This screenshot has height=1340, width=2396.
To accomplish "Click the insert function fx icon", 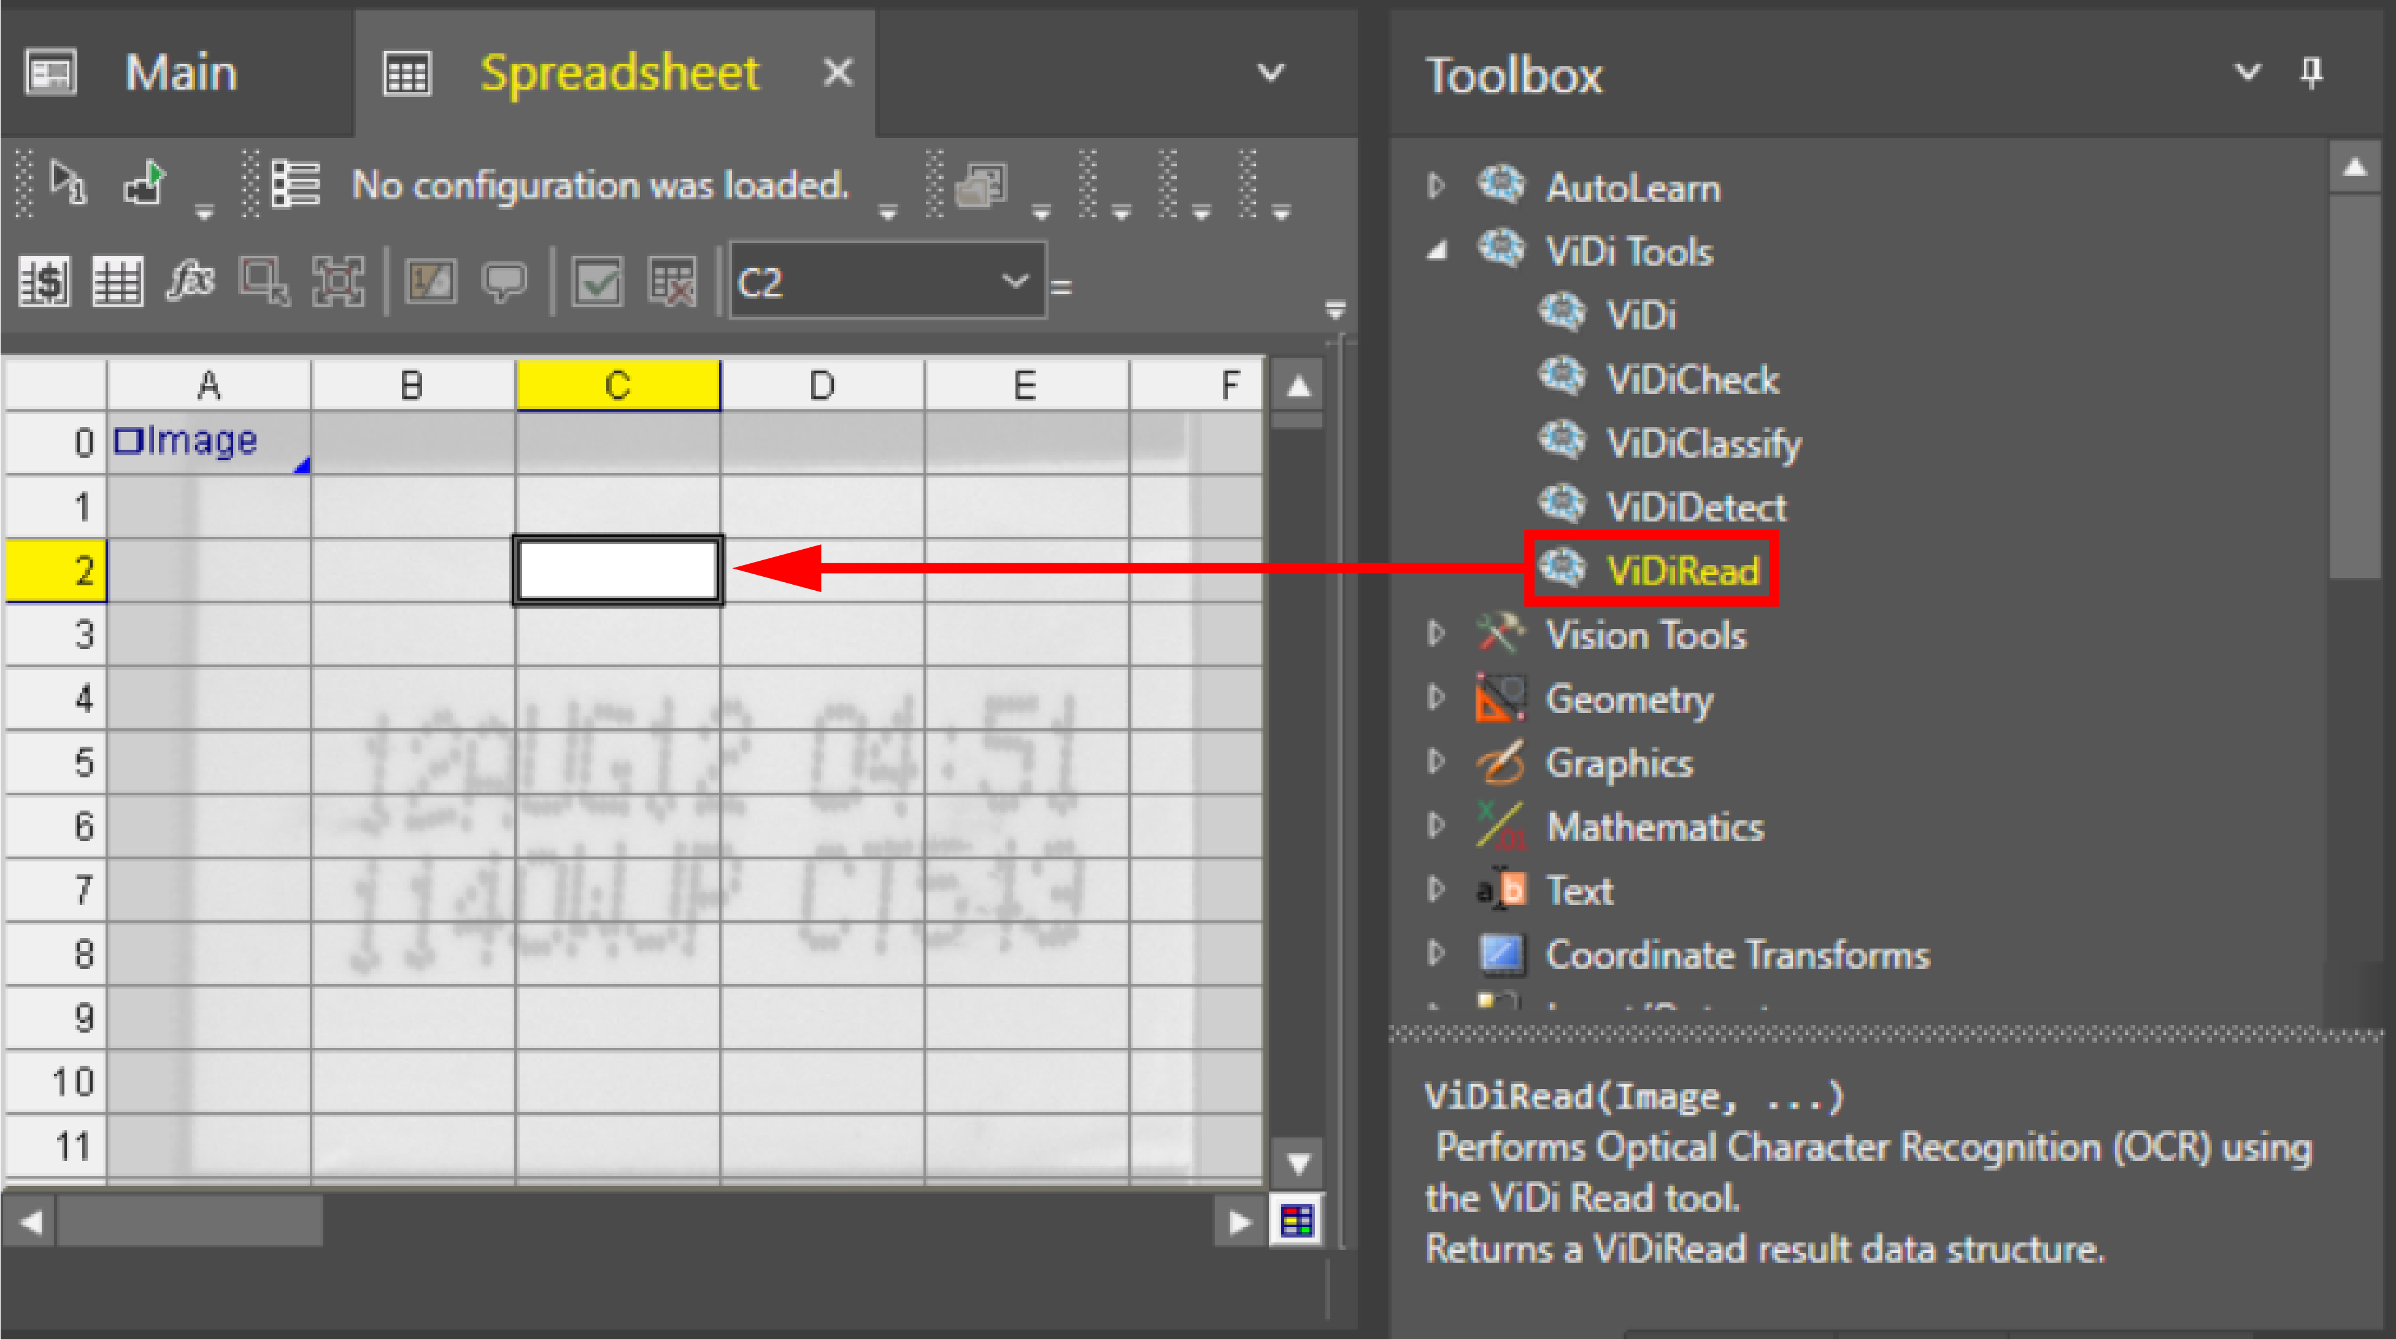I will (x=191, y=281).
